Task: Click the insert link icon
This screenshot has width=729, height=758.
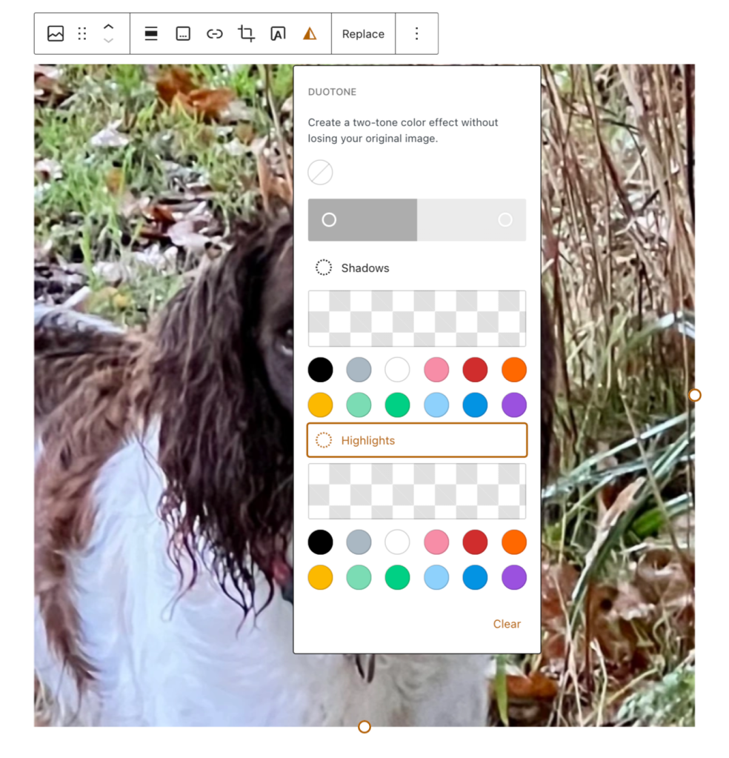Action: click(215, 34)
